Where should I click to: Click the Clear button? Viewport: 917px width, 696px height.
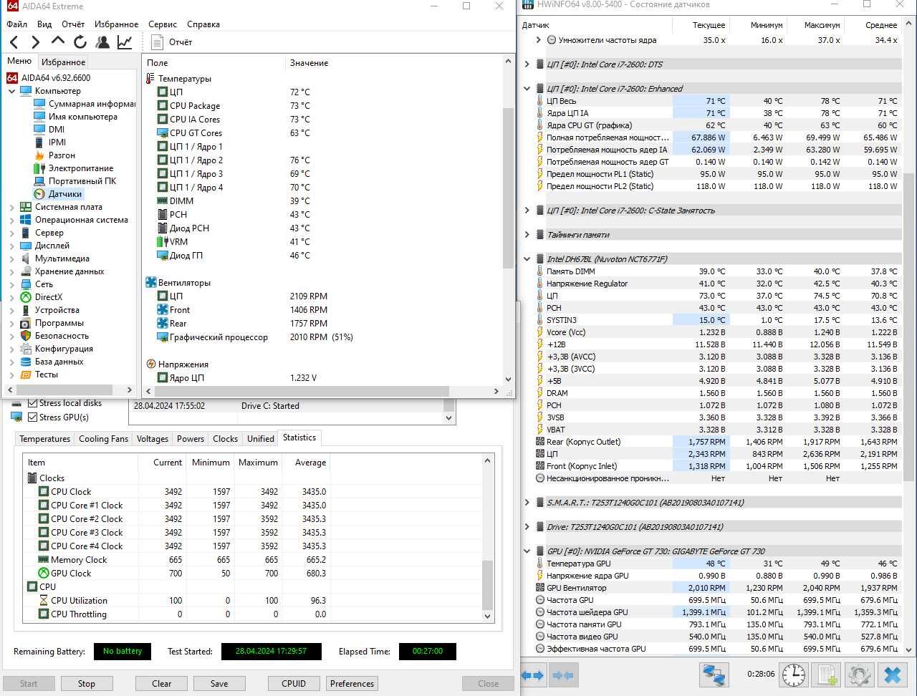161,684
